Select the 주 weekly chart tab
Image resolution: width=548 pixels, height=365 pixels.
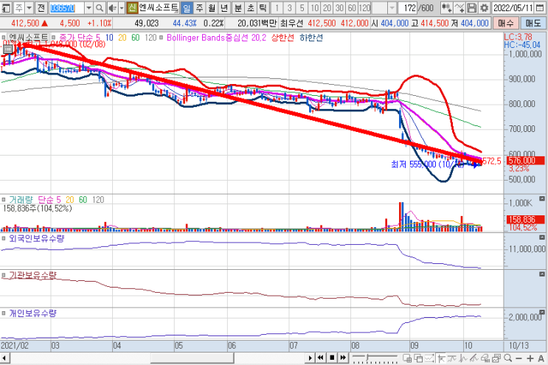(199, 7)
